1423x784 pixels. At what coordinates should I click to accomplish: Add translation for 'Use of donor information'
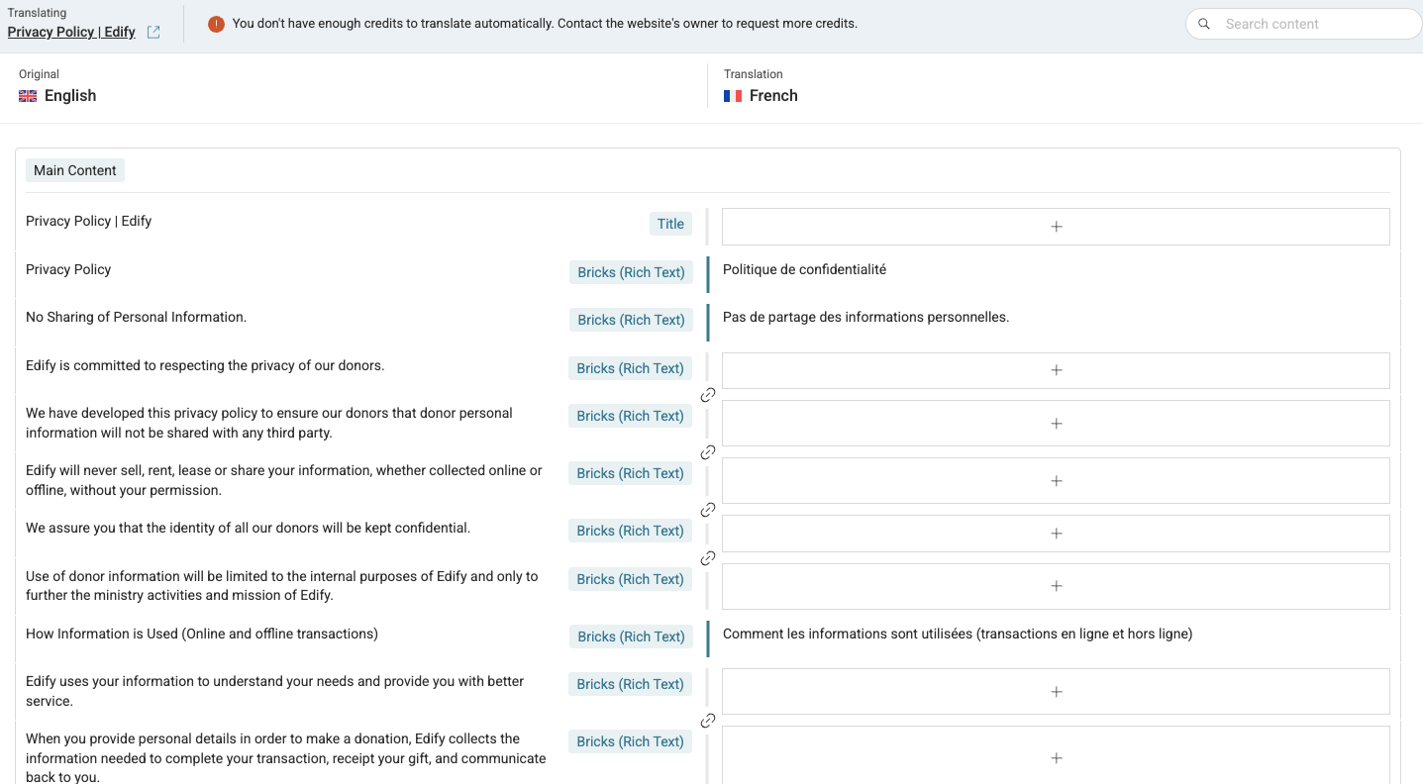(x=1056, y=586)
